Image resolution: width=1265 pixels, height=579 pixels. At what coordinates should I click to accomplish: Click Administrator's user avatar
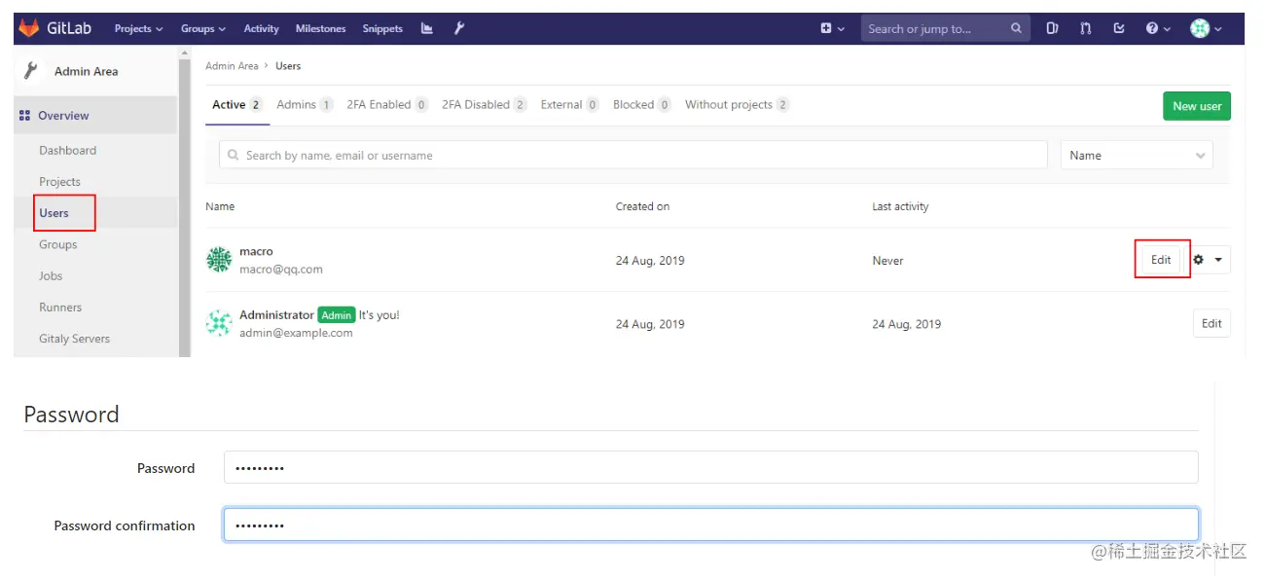[x=219, y=323]
